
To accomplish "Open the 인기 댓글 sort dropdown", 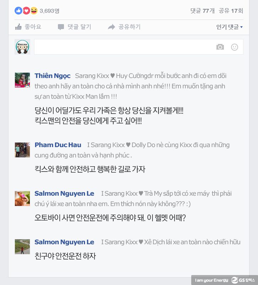I will coord(230,27).
